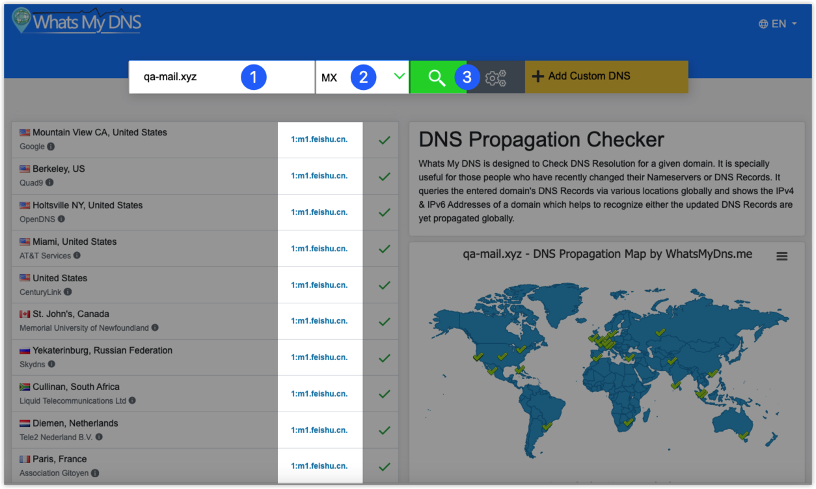Expand the MX record type dropdown
Screen dimensions: 816x489
coord(362,77)
